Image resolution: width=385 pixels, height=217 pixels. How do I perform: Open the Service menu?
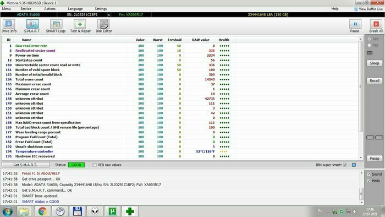(x=26, y=9)
